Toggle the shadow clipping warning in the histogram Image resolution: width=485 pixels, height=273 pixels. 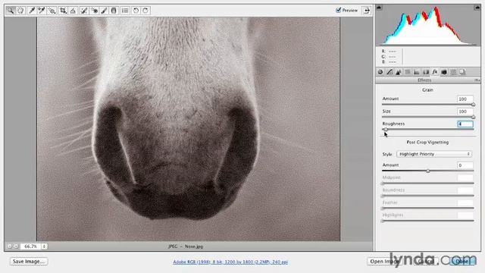[379, 8]
